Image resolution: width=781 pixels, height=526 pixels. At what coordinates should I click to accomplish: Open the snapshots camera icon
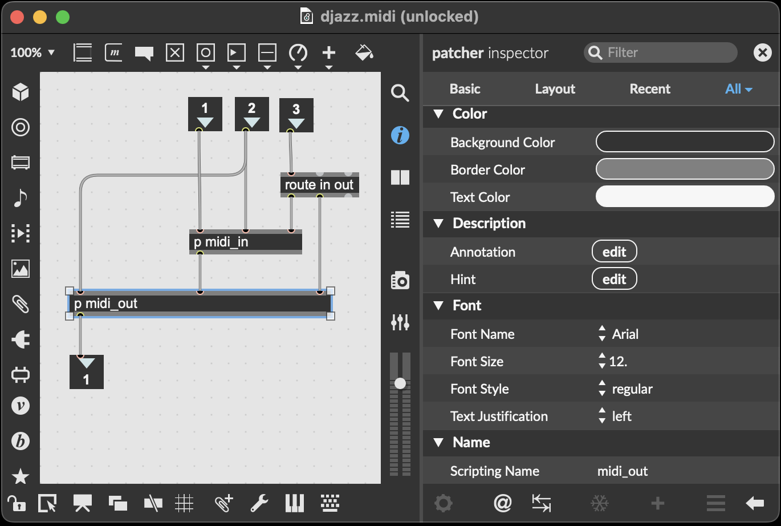(400, 281)
